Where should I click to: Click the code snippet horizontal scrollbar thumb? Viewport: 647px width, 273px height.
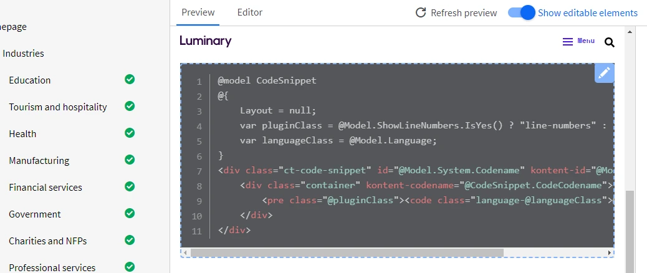pyautogui.click(x=347, y=252)
